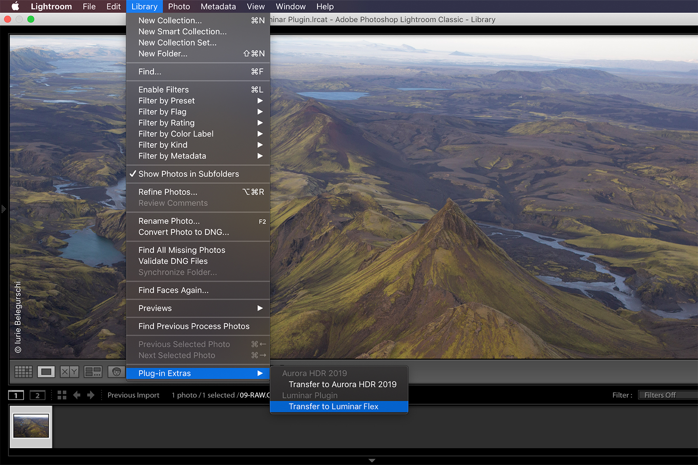Open the Photo menu
The image size is (698, 465).
coord(179,7)
